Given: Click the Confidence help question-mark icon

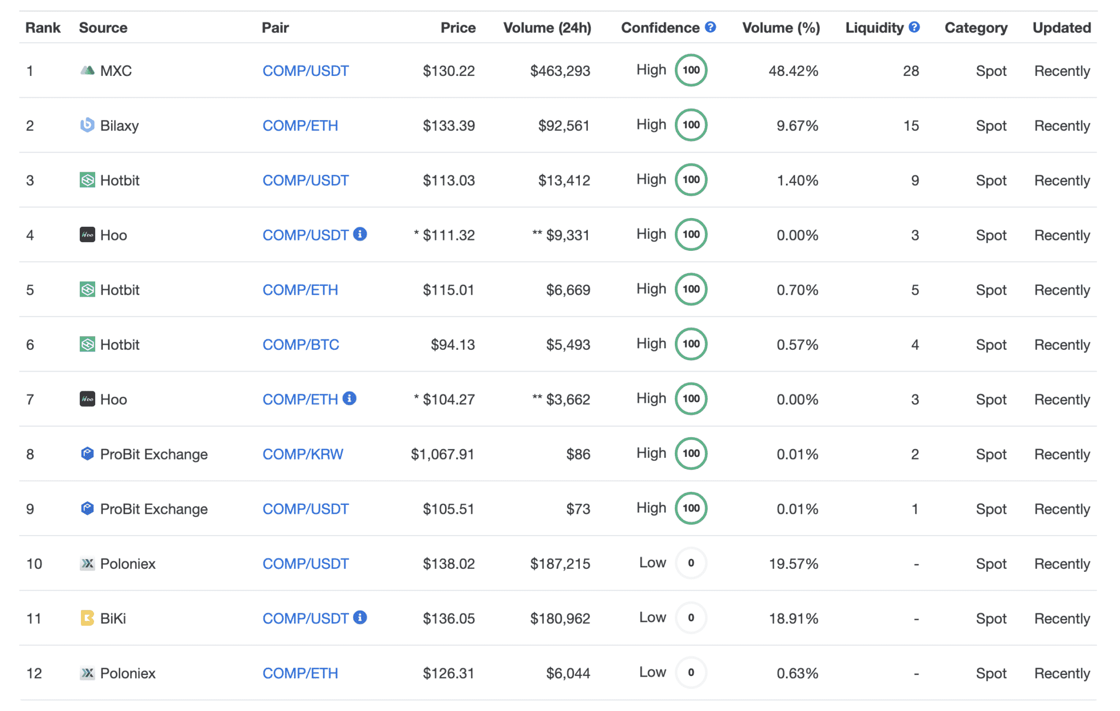Looking at the screenshot, I should tap(710, 27).
